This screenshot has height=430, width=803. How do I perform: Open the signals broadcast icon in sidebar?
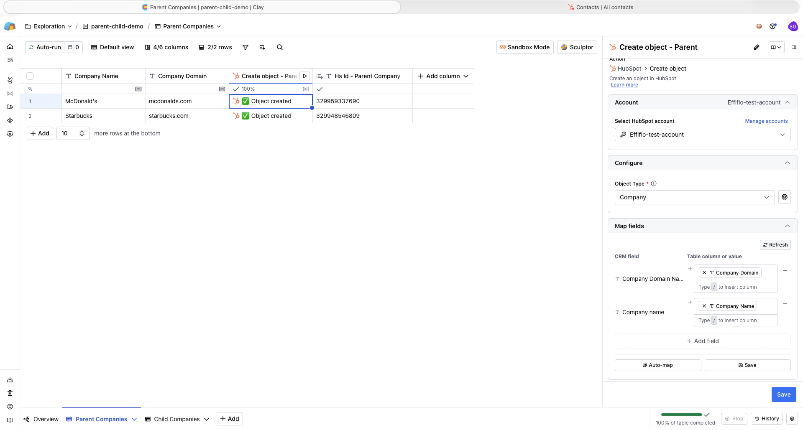10,94
